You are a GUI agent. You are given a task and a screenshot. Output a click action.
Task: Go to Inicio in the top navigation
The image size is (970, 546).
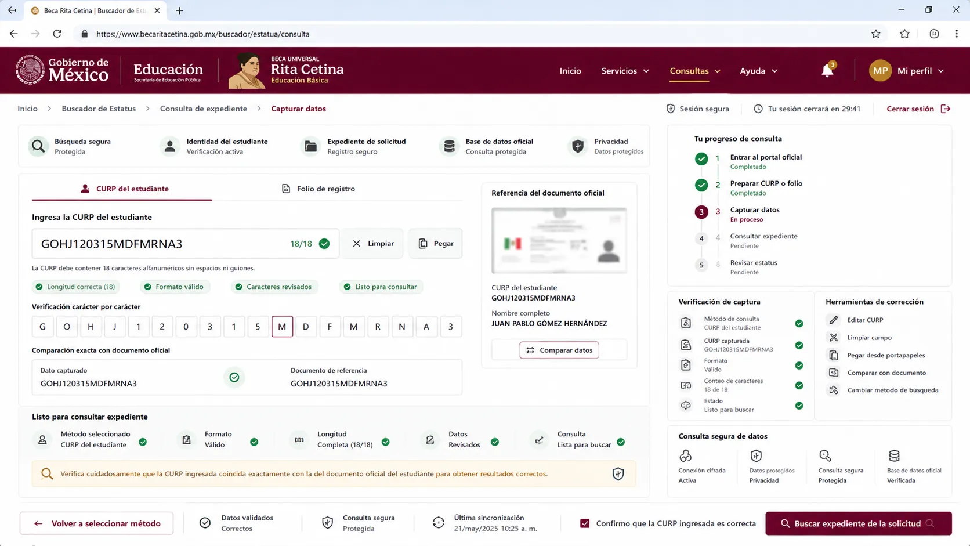coord(570,71)
